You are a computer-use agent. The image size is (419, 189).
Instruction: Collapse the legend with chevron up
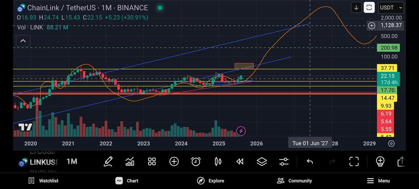click(23, 41)
